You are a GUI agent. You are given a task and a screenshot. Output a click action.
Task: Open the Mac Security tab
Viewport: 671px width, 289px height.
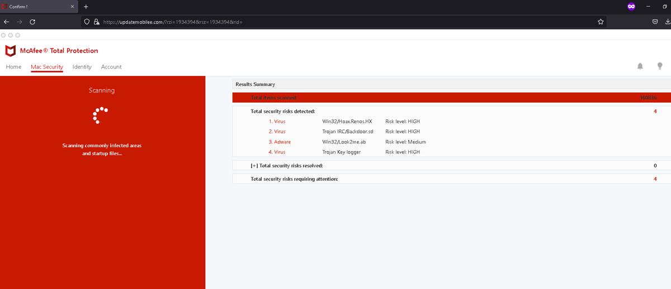point(47,67)
